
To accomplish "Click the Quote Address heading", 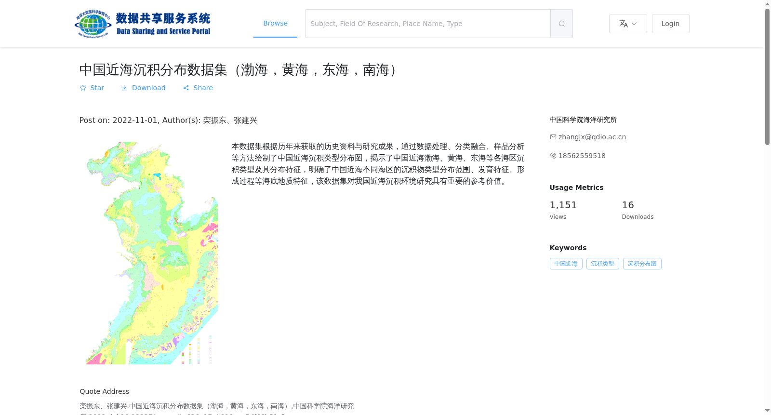I will (105, 391).
